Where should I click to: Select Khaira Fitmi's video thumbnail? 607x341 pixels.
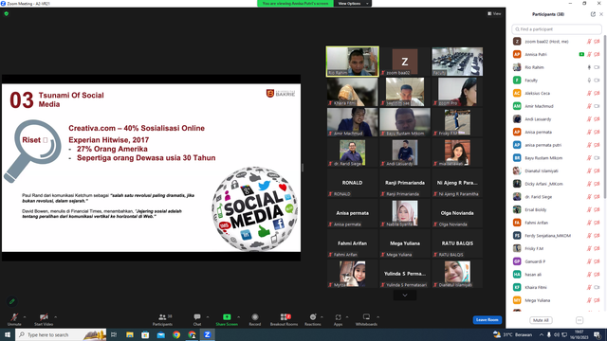[x=352, y=92]
